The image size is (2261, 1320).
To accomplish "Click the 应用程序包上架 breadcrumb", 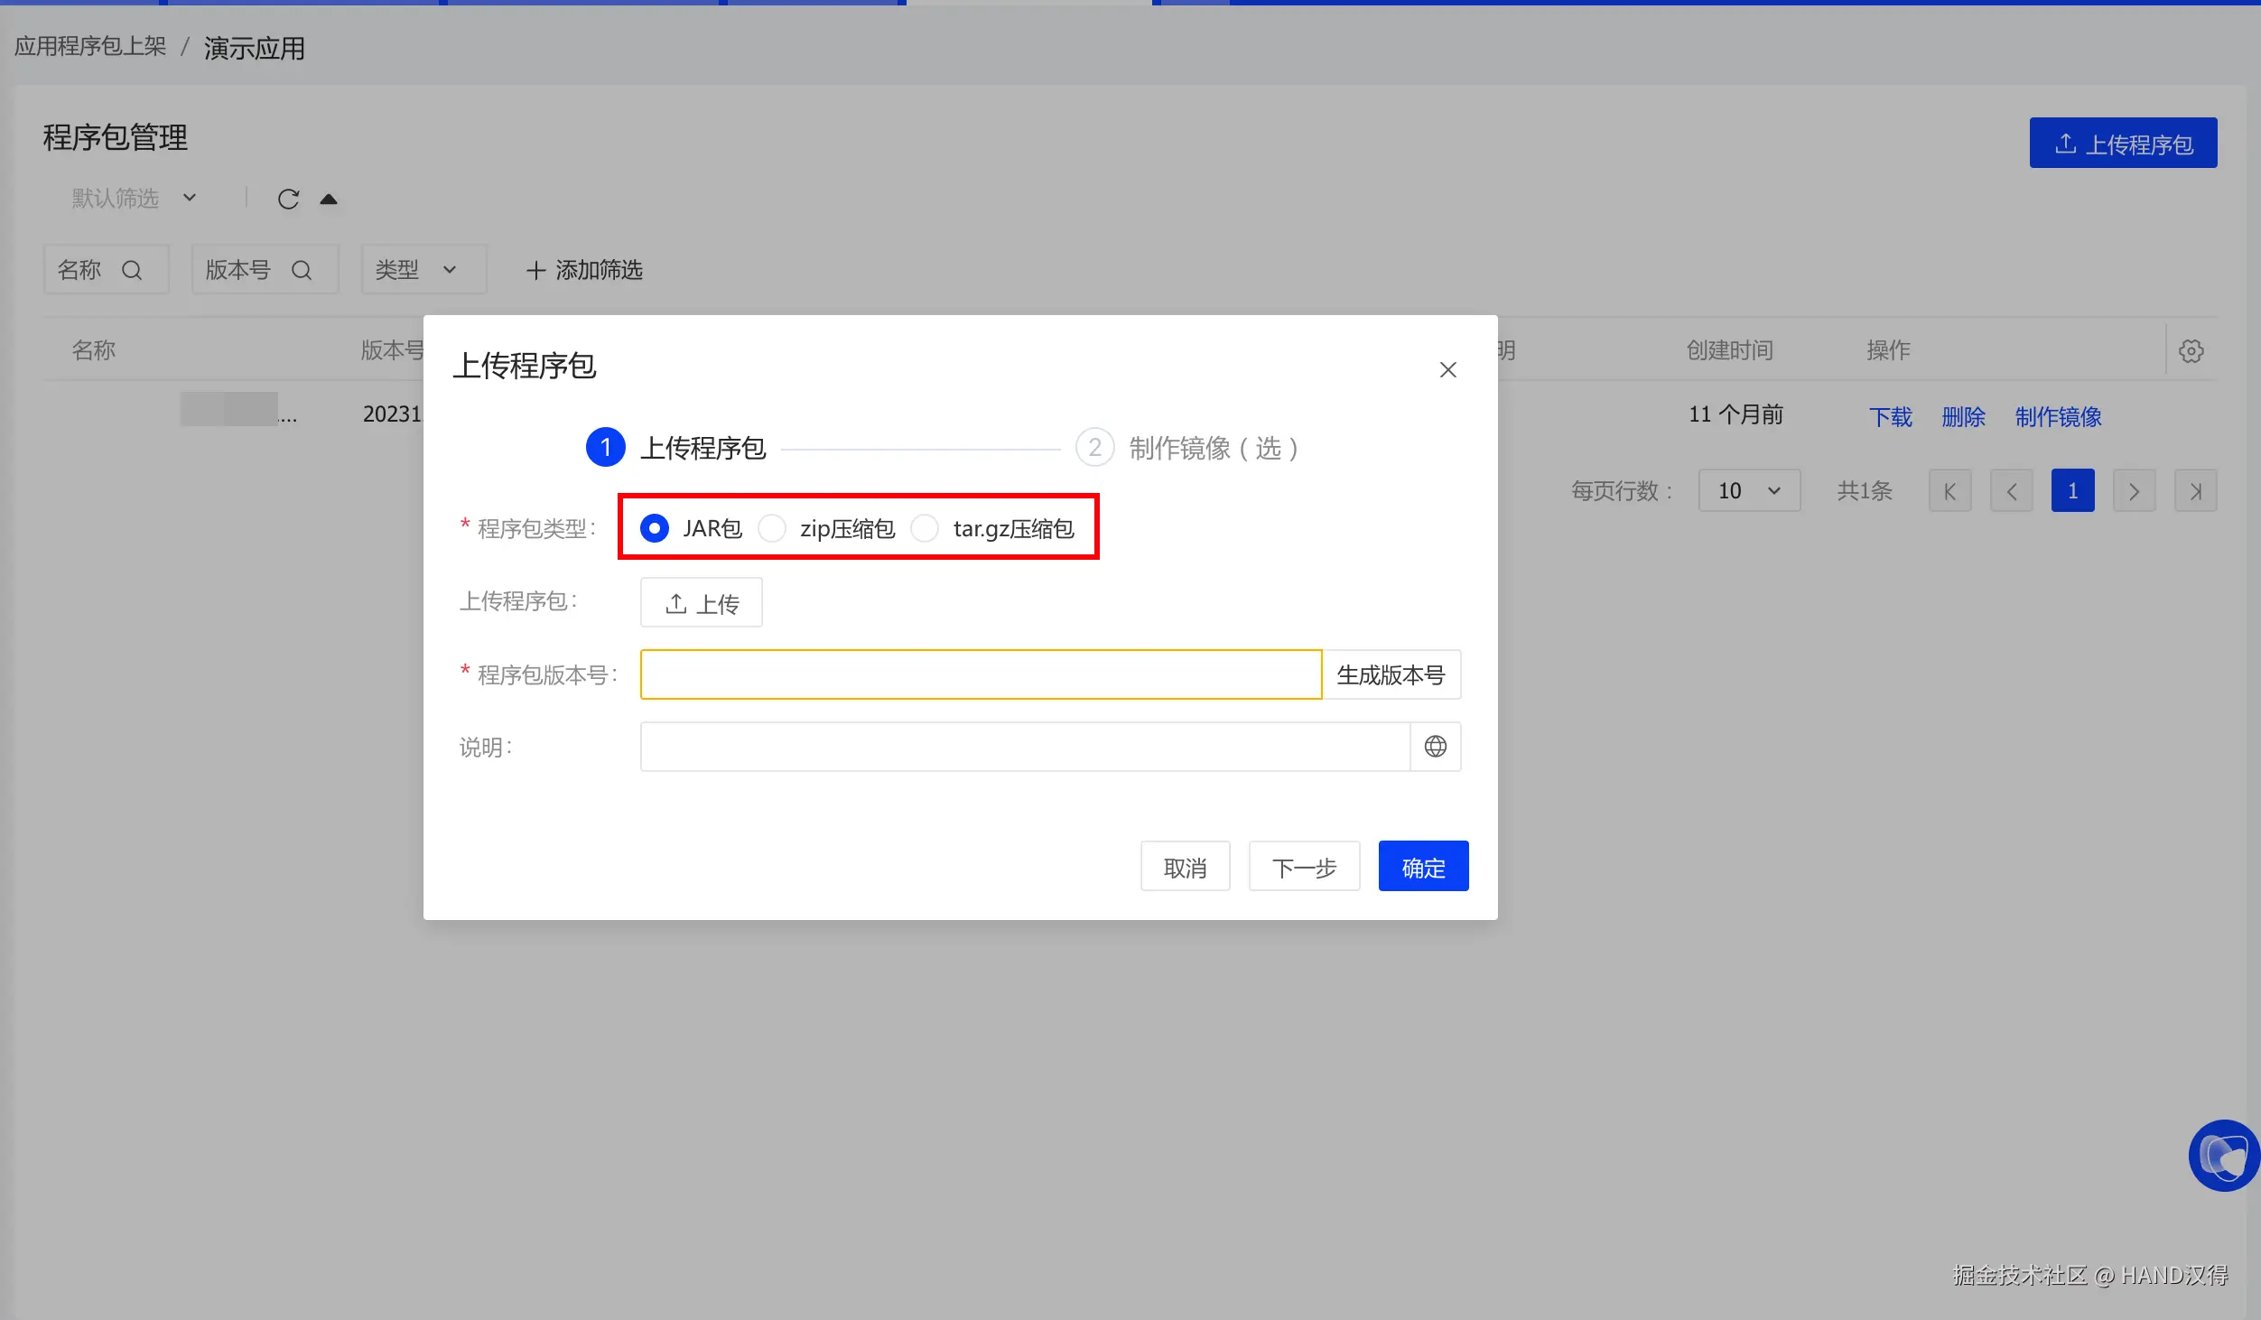I will pos(90,47).
